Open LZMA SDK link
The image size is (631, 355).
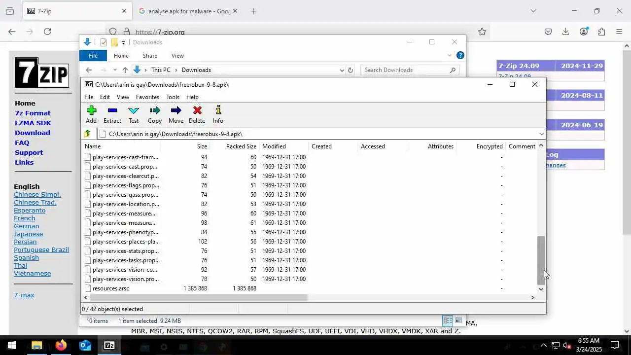click(x=33, y=123)
